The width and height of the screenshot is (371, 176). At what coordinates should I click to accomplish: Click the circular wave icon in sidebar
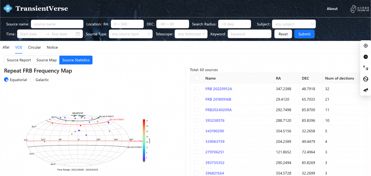[366, 79]
